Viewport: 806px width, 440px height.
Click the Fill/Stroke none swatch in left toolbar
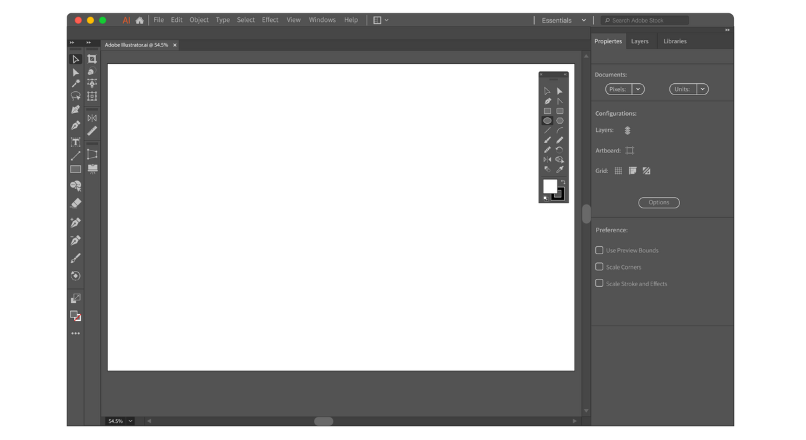coord(75,316)
